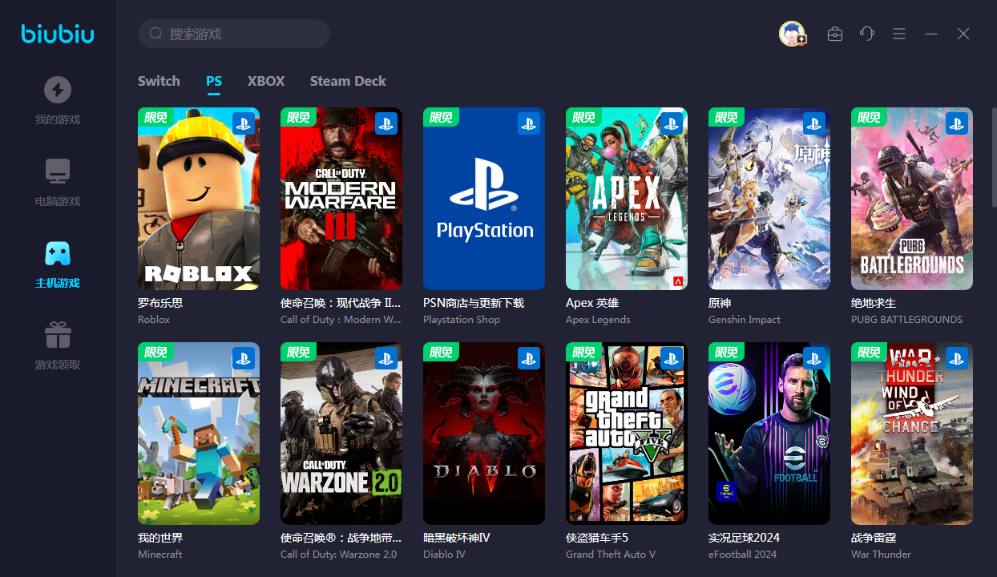The height and width of the screenshot is (577, 997).
Task: Click the 罗布乐思 title text
Action: (160, 303)
